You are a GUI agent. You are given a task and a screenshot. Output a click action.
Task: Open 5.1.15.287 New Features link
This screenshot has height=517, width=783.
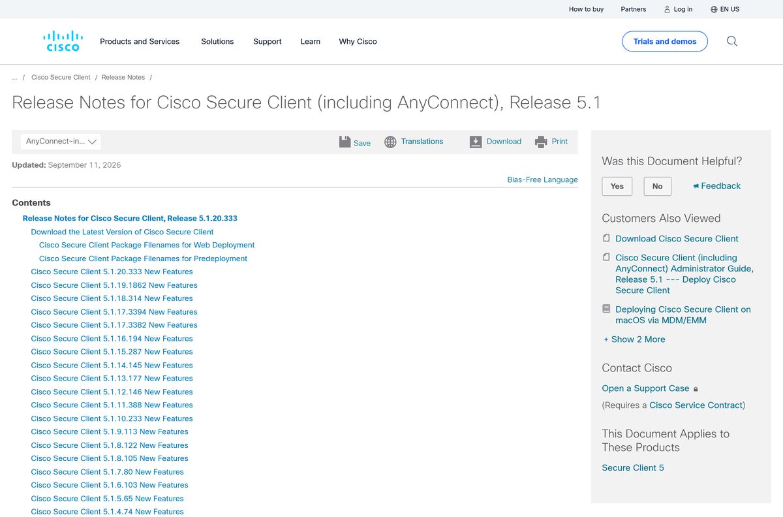pos(112,352)
